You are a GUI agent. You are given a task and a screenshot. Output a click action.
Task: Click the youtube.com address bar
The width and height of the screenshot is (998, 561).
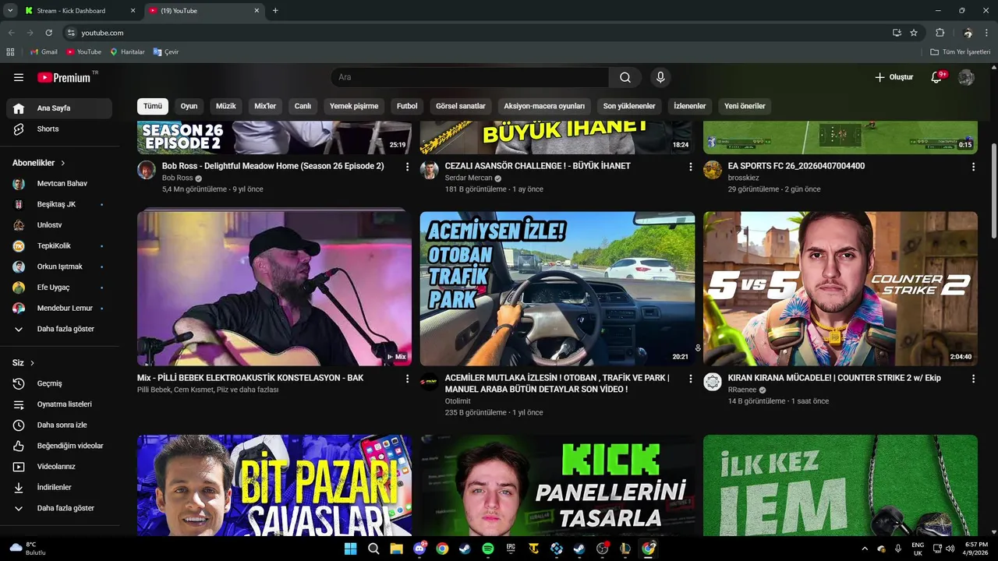click(x=476, y=33)
